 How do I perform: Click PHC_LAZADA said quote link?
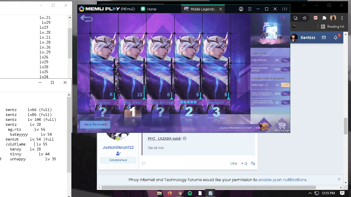(x=165, y=138)
